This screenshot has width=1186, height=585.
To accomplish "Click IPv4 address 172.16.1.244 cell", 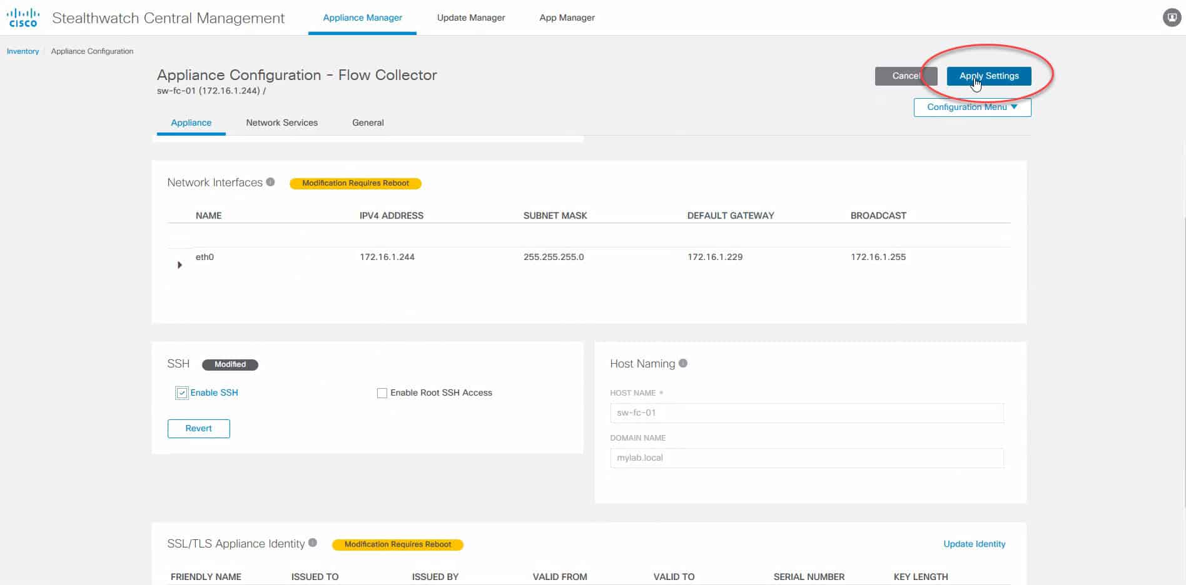I will coord(387,257).
